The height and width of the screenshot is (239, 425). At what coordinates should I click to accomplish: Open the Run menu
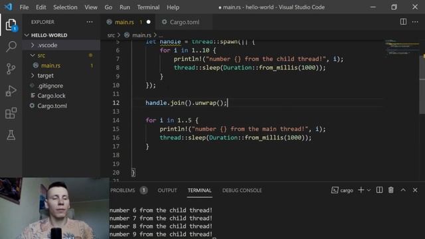point(125,7)
